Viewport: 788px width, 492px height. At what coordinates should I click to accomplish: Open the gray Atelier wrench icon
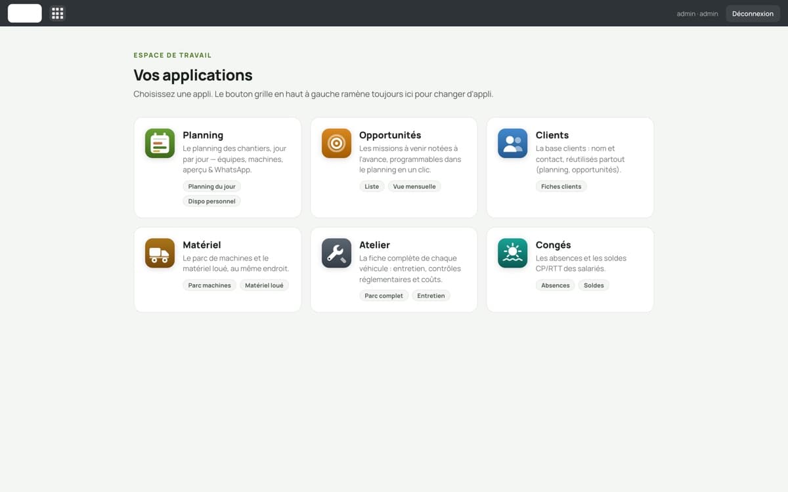(336, 253)
